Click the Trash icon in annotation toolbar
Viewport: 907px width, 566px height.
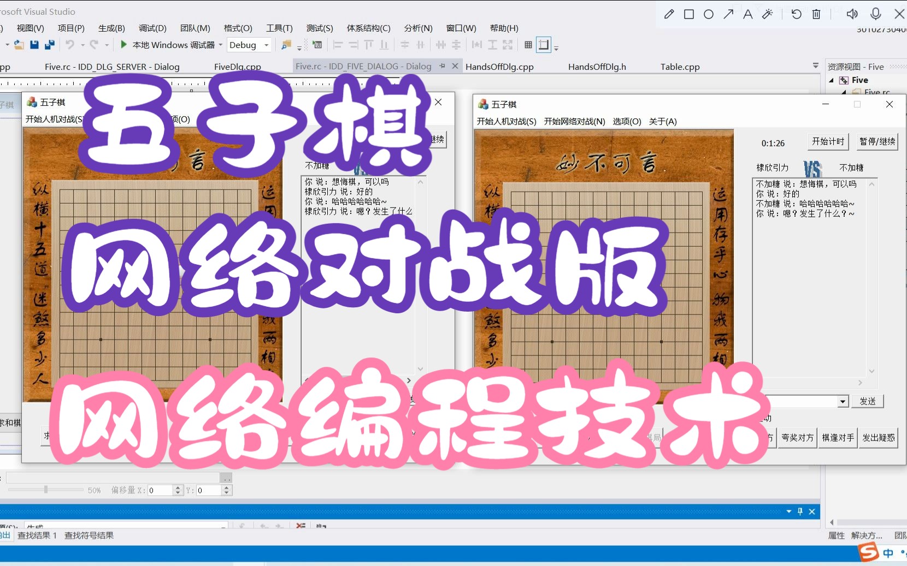coord(817,14)
